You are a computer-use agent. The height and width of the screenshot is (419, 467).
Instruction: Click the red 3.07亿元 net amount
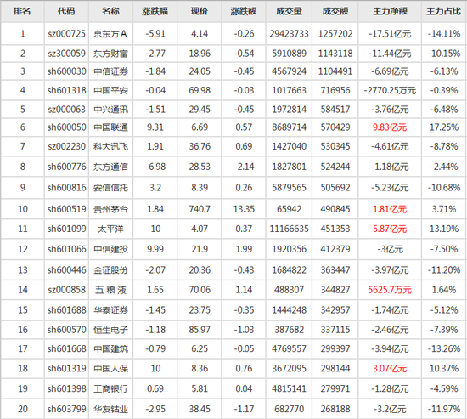click(390, 368)
